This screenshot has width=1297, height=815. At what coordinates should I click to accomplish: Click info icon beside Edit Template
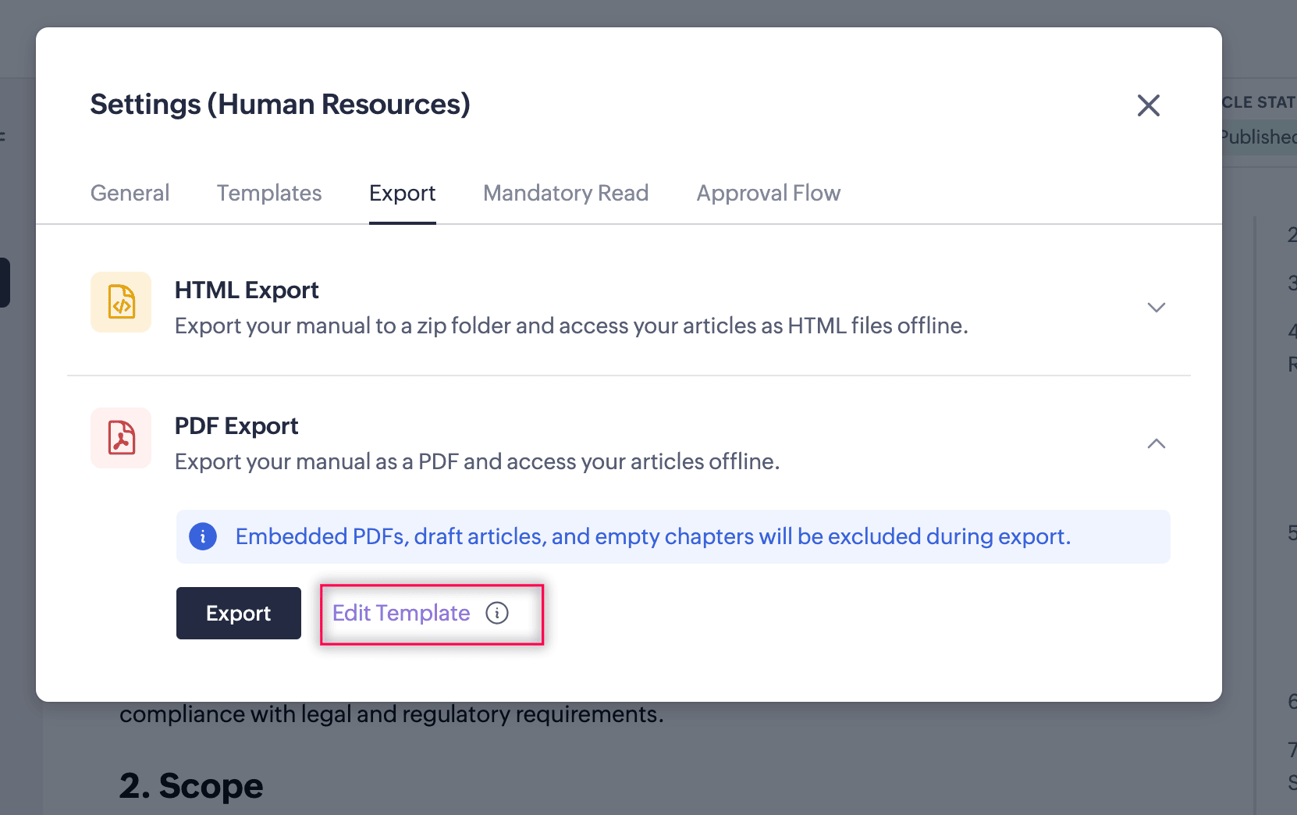click(497, 613)
